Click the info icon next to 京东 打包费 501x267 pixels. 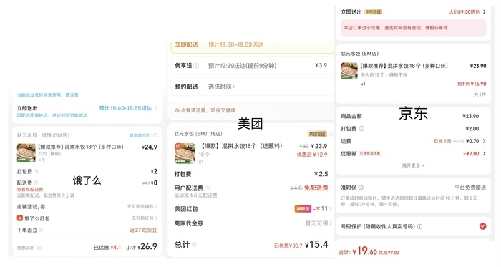tap(361, 128)
